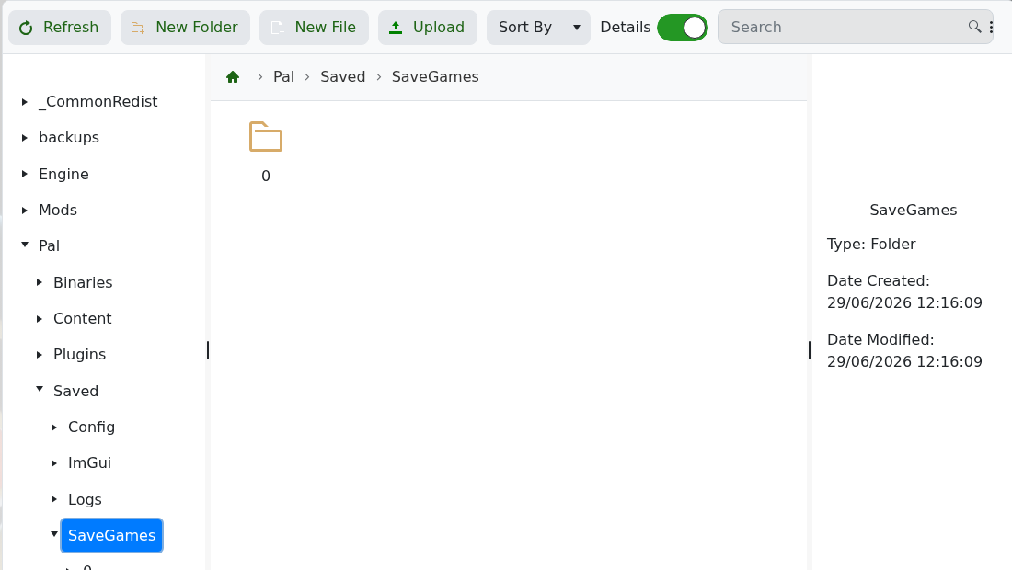Image resolution: width=1012 pixels, height=570 pixels.
Task: Select Engine folder in tree
Action: (63, 174)
